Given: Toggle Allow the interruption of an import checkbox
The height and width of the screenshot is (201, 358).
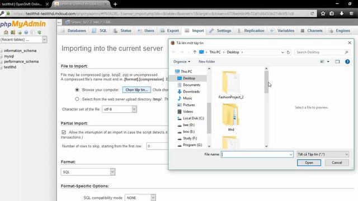Looking at the screenshot, I should [64, 132].
